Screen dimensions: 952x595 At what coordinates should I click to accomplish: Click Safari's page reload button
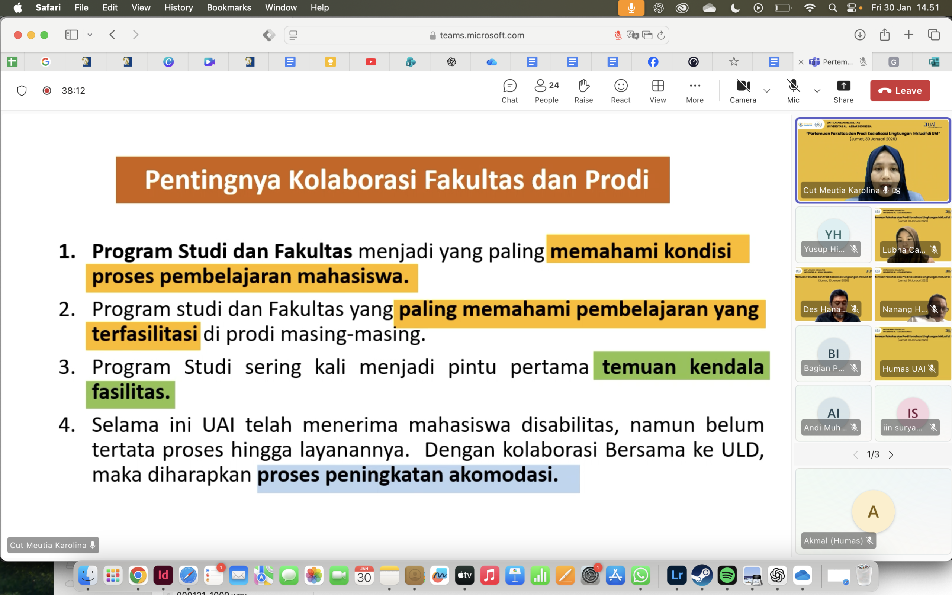click(x=661, y=35)
